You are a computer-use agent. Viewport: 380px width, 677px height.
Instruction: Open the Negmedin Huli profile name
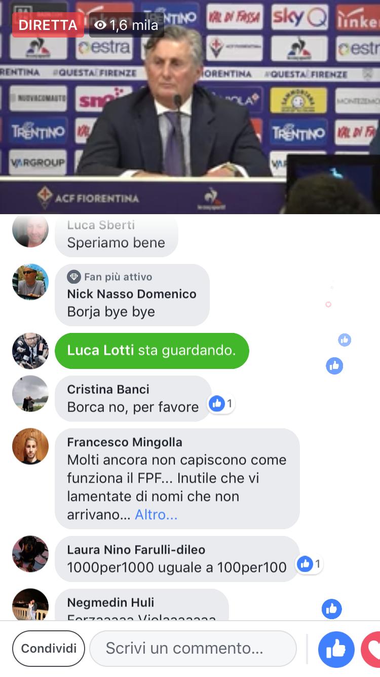click(110, 602)
